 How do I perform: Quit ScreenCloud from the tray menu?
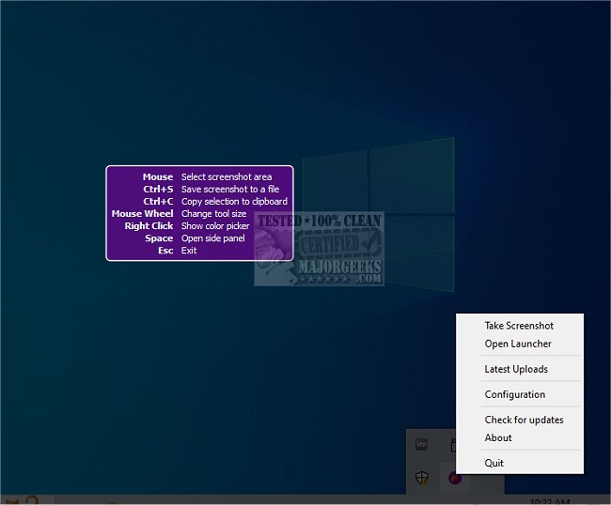[494, 463]
